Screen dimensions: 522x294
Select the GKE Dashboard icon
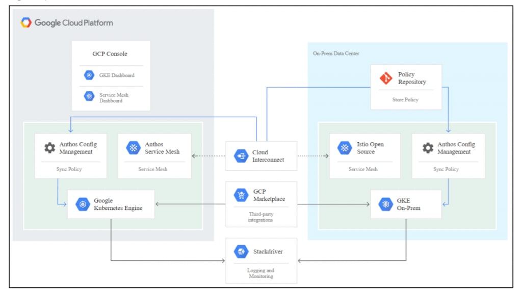[x=89, y=75]
